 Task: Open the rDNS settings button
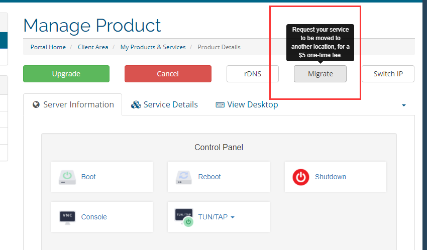coord(253,74)
